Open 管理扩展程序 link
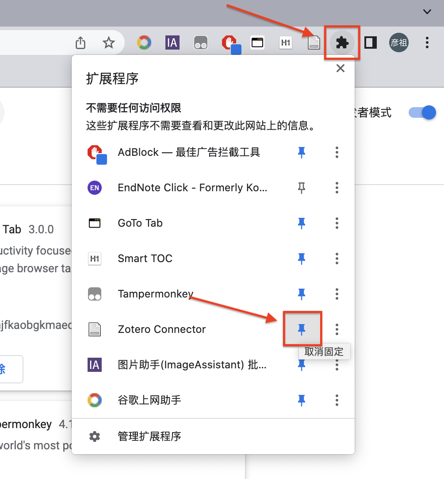Screen dimensions: 444x479 coord(149,436)
